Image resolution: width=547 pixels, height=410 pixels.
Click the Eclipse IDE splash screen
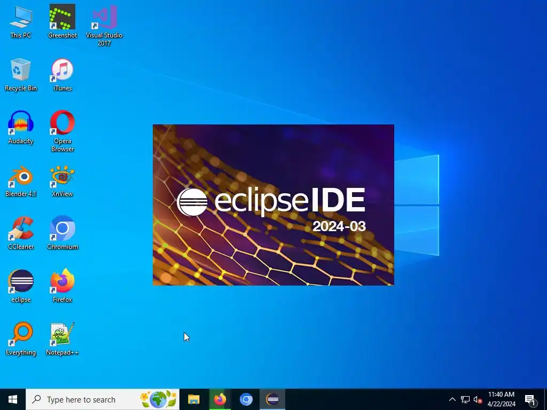[273, 205]
